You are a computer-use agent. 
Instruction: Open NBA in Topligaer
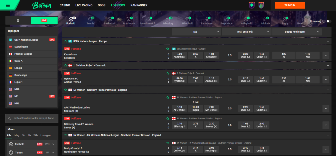[x=32, y=89]
